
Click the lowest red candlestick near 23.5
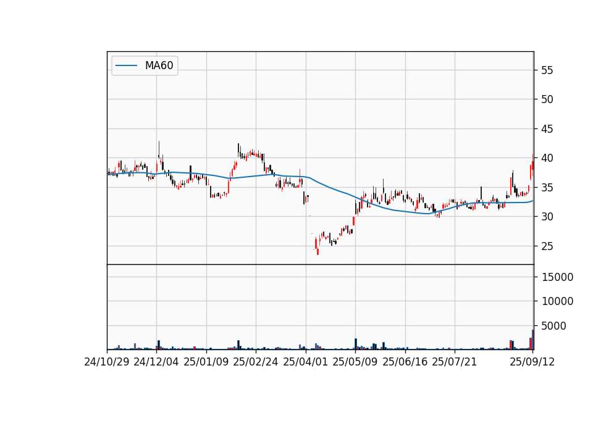318,251
